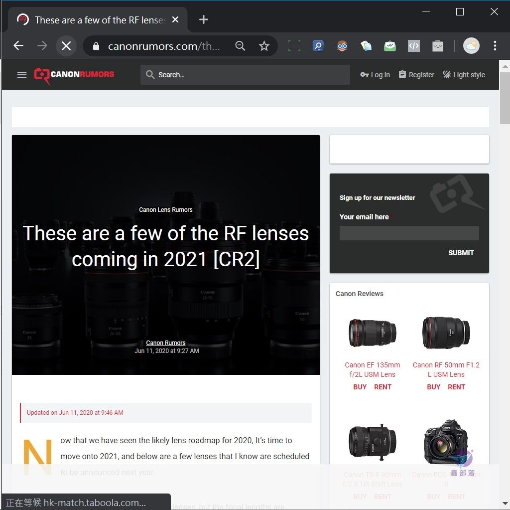This screenshot has width=510, height=510.
Task: Click the Register link
Action: (417, 75)
